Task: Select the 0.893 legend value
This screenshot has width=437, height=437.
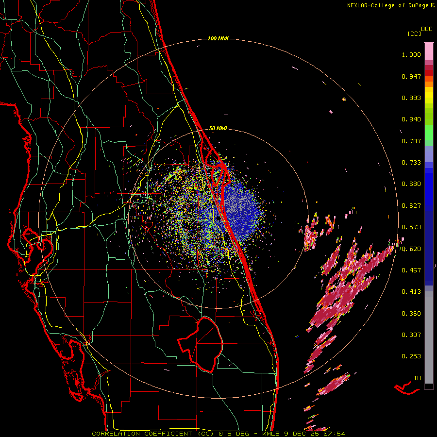Action: tap(411, 98)
